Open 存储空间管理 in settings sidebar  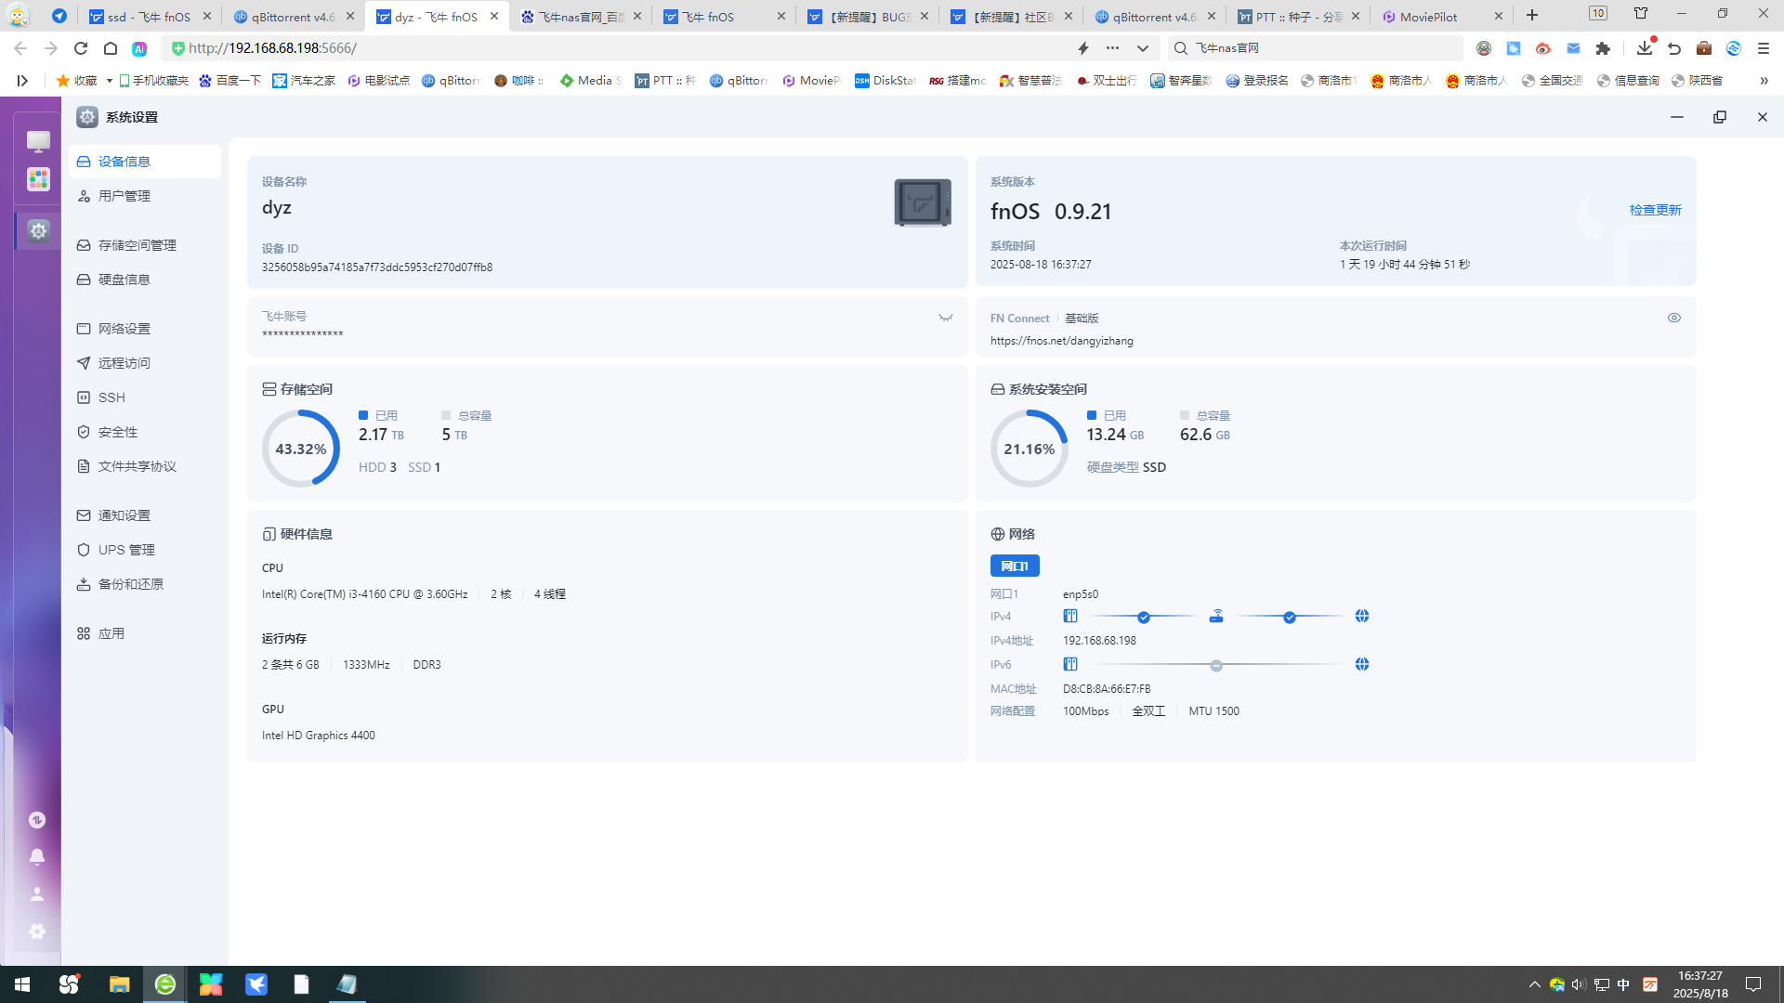tap(137, 245)
